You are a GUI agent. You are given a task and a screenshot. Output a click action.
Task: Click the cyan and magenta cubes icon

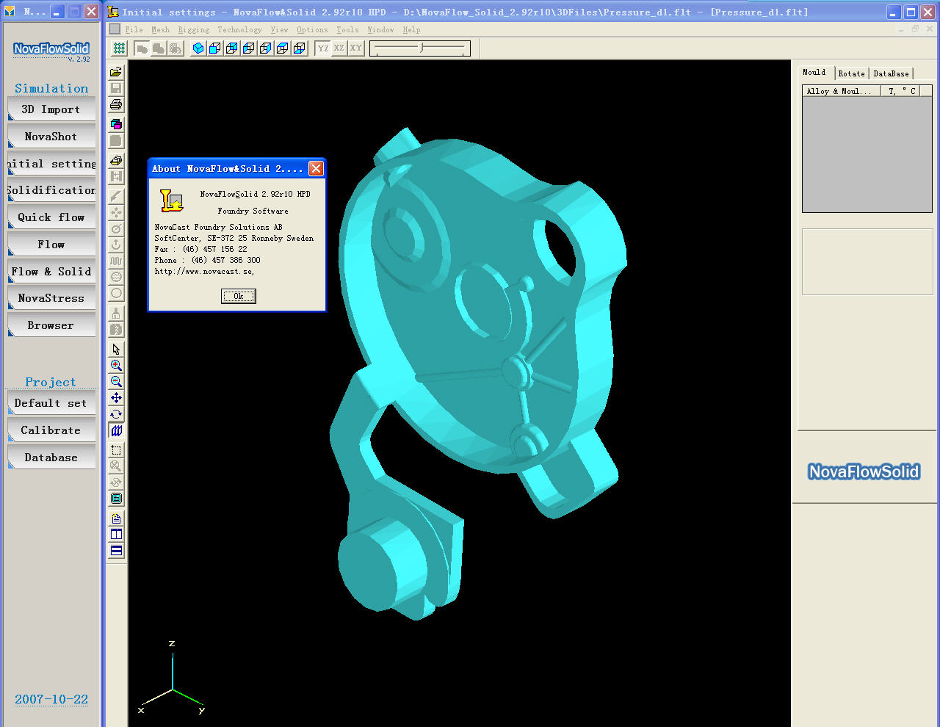point(116,124)
